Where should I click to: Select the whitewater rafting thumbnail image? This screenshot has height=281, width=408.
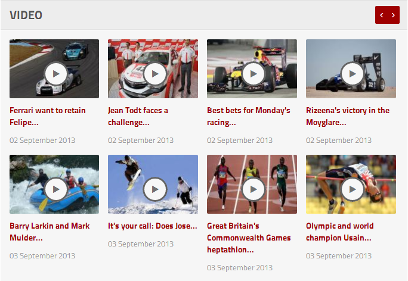coord(54,184)
